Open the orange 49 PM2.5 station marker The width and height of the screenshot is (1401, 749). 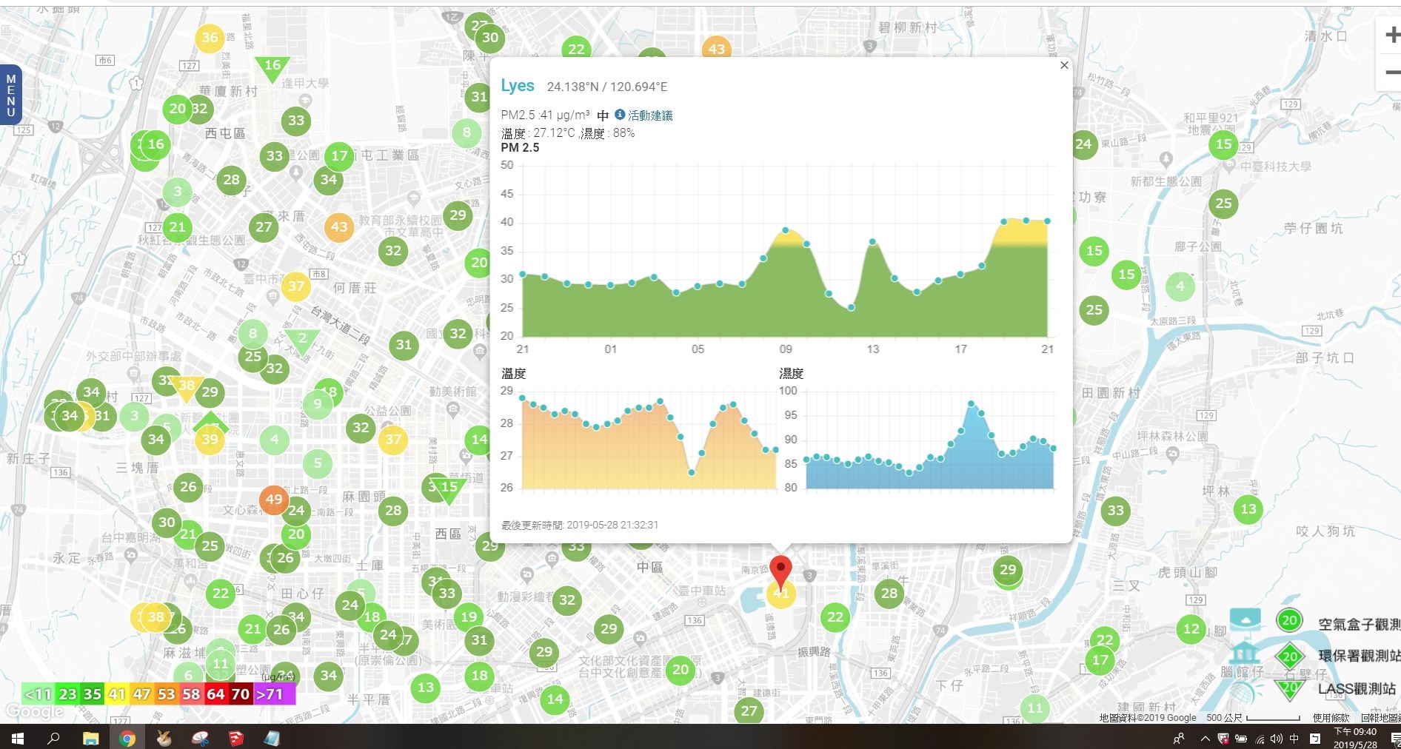[x=274, y=499]
